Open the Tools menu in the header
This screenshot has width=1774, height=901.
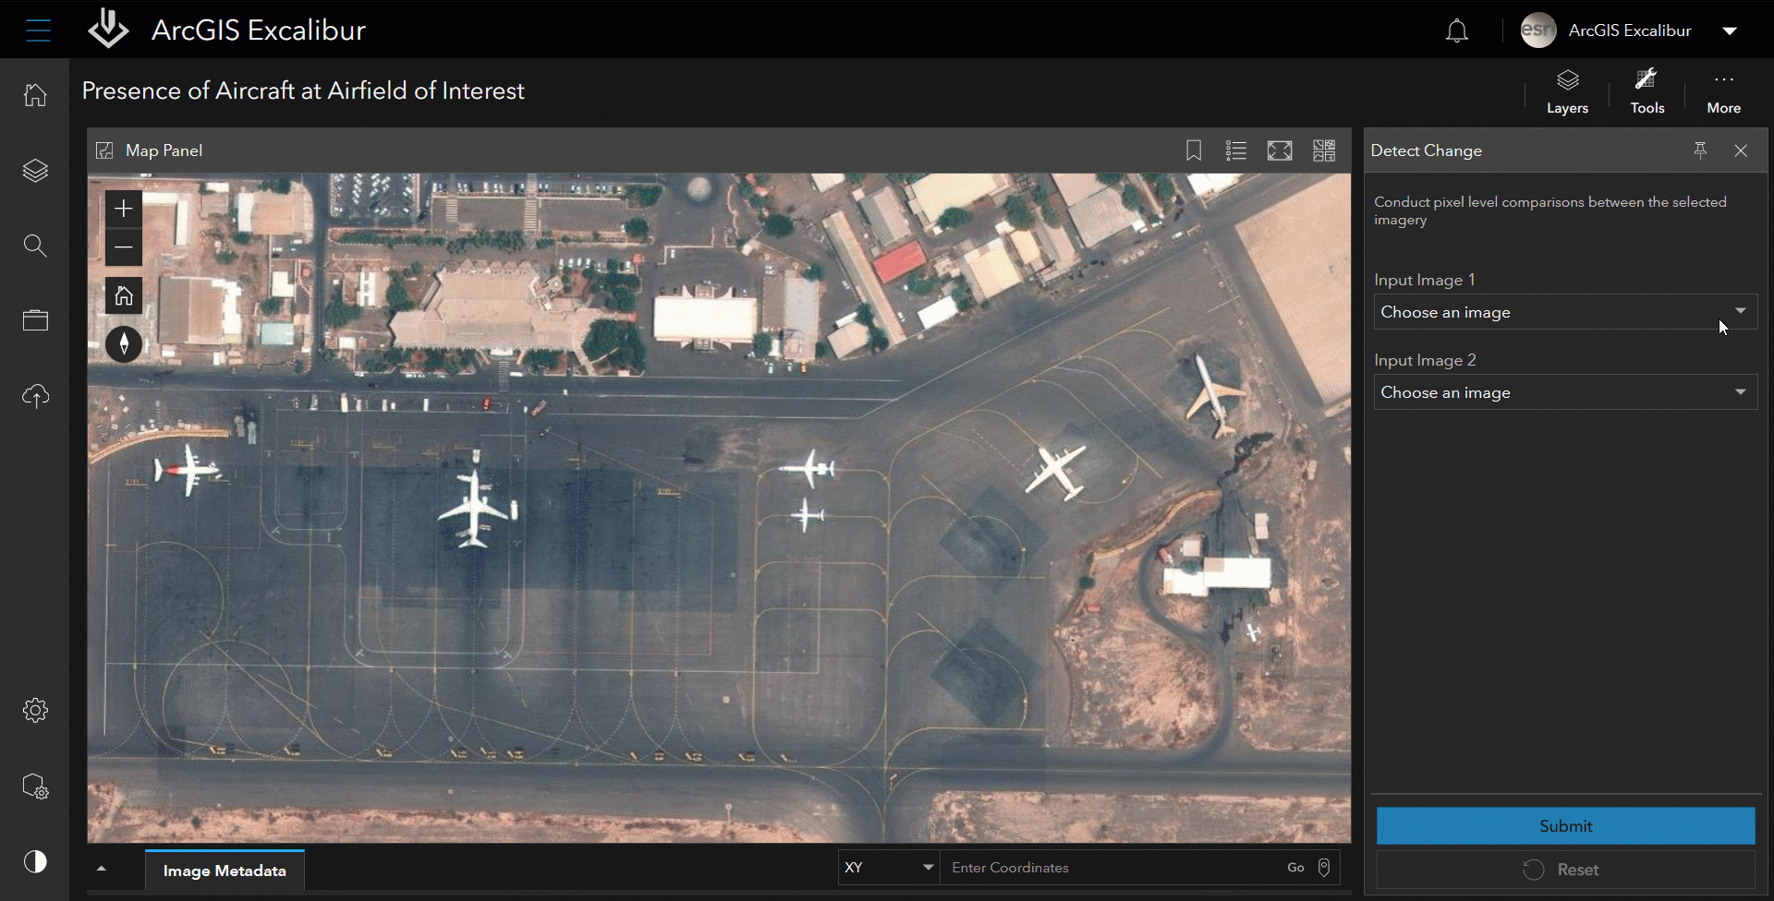pyautogui.click(x=1646, y=90)
